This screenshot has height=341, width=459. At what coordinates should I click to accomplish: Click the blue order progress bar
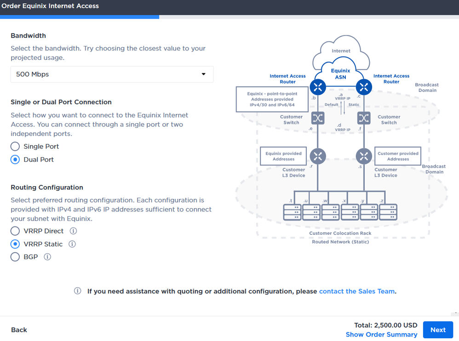point(80,17)
